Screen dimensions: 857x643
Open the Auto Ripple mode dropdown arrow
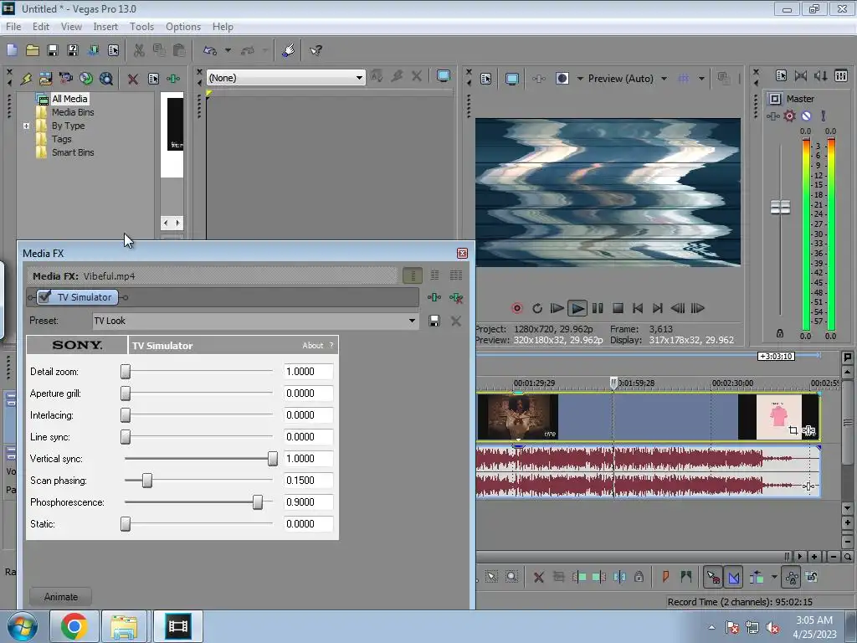click(x=774, y=577)
